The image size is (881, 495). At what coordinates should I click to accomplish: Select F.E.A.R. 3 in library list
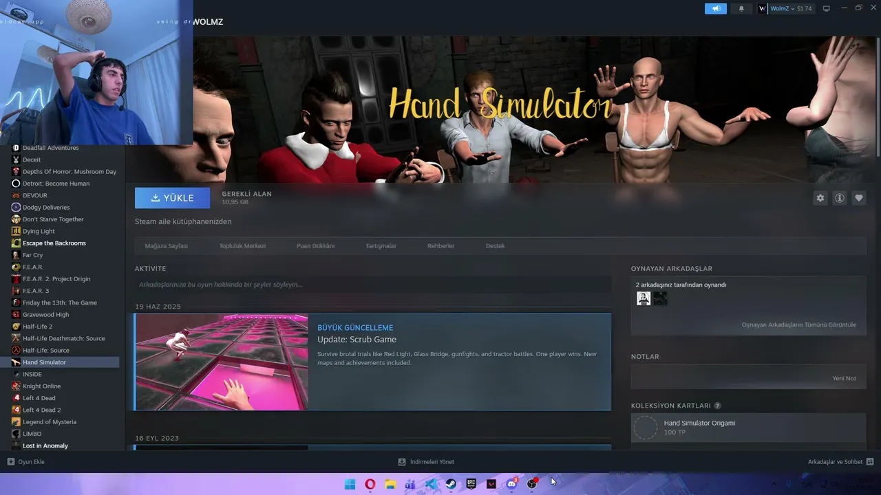coord(36,291)
